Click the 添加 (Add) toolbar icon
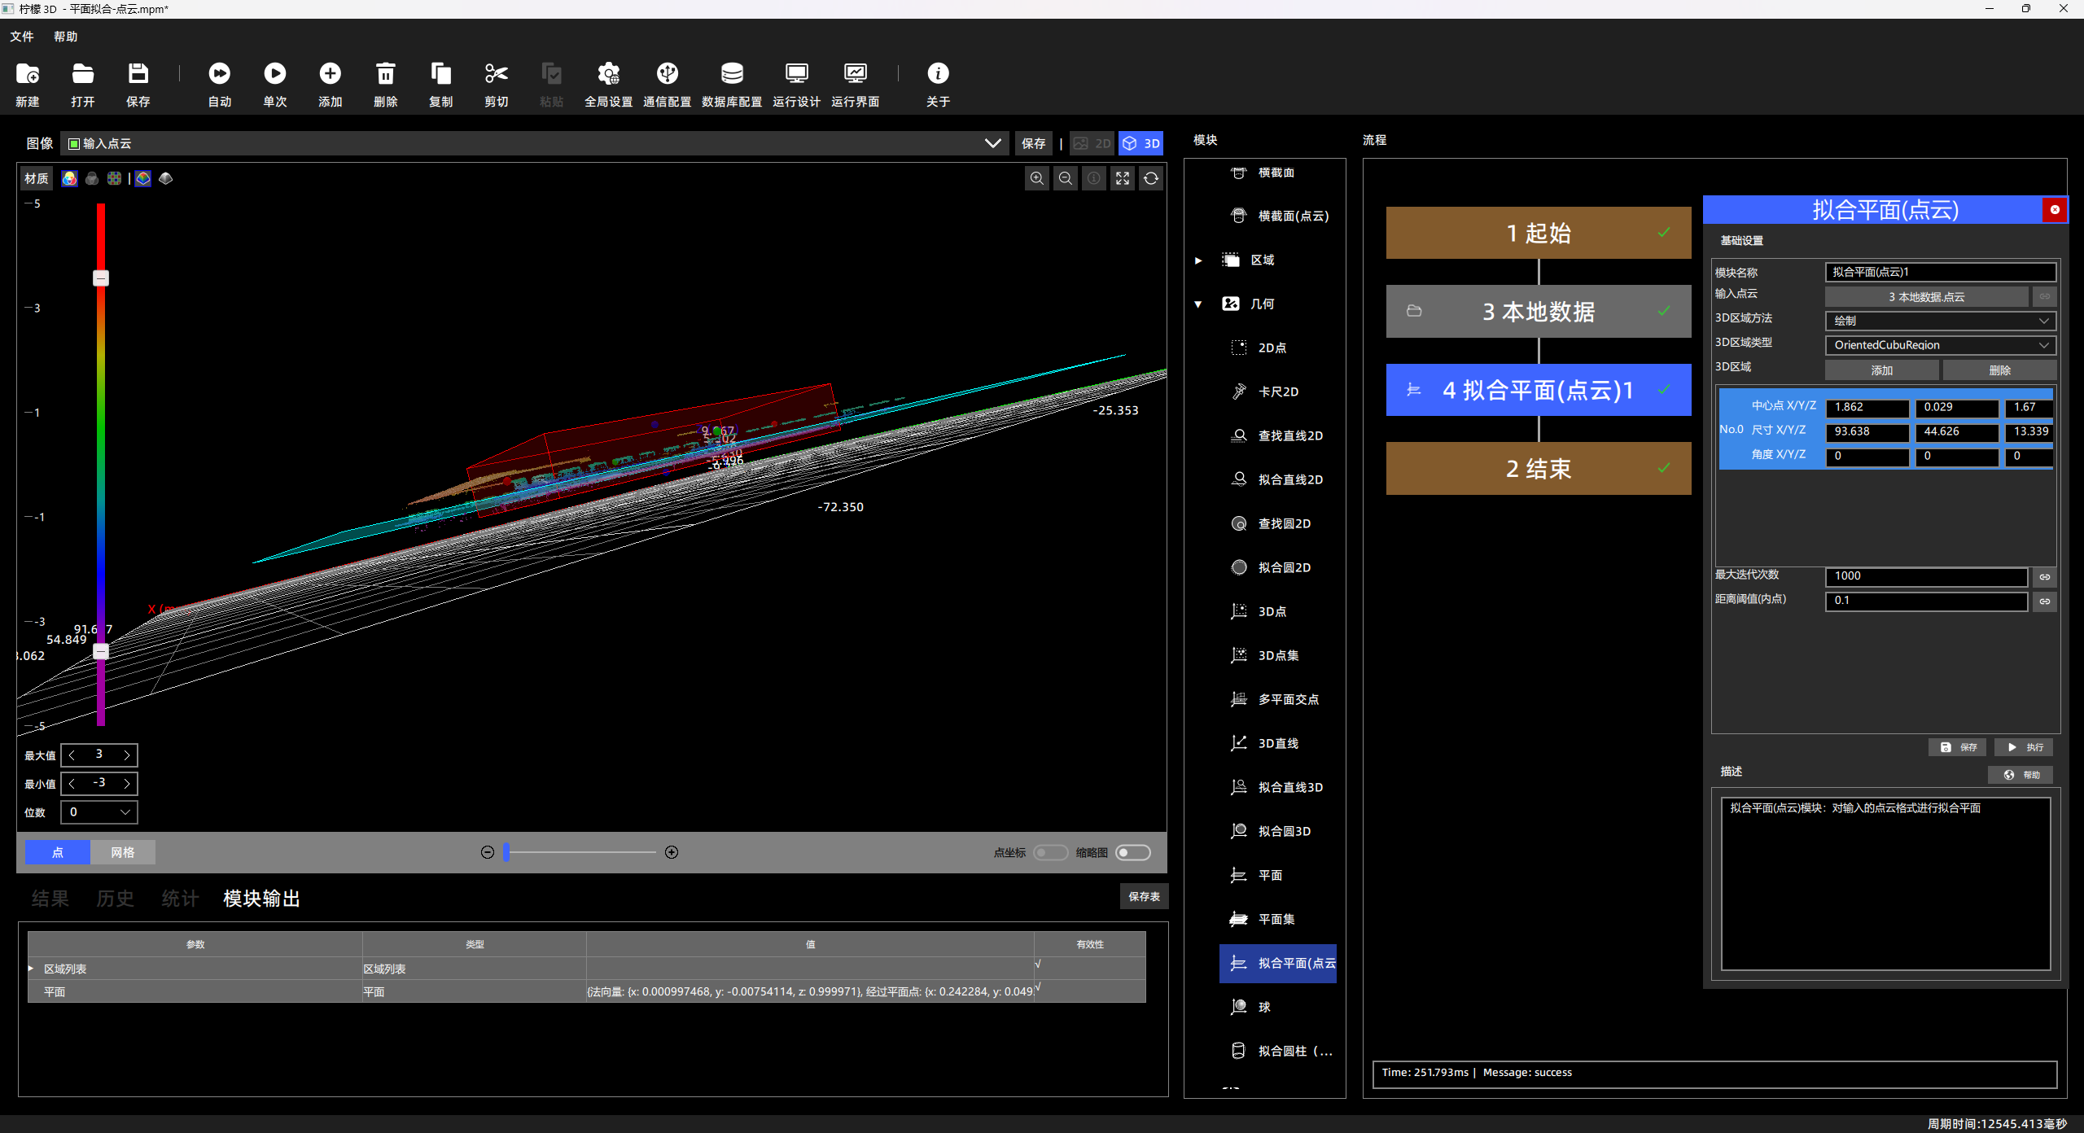The height and width of the screenshot is (1133, 2084). (x=331, y=75)
